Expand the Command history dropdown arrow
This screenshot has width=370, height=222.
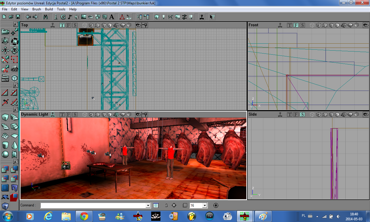[x=148, y=206]
